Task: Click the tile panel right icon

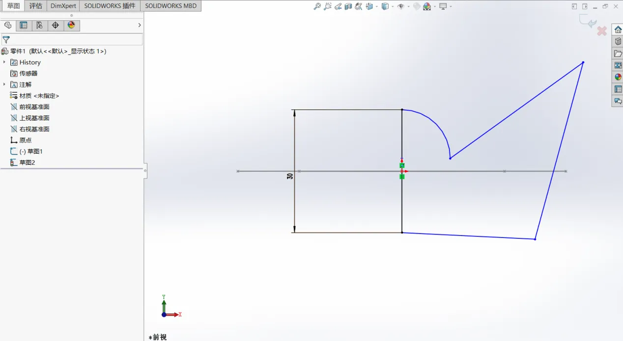Action: (x=585, y=6)
